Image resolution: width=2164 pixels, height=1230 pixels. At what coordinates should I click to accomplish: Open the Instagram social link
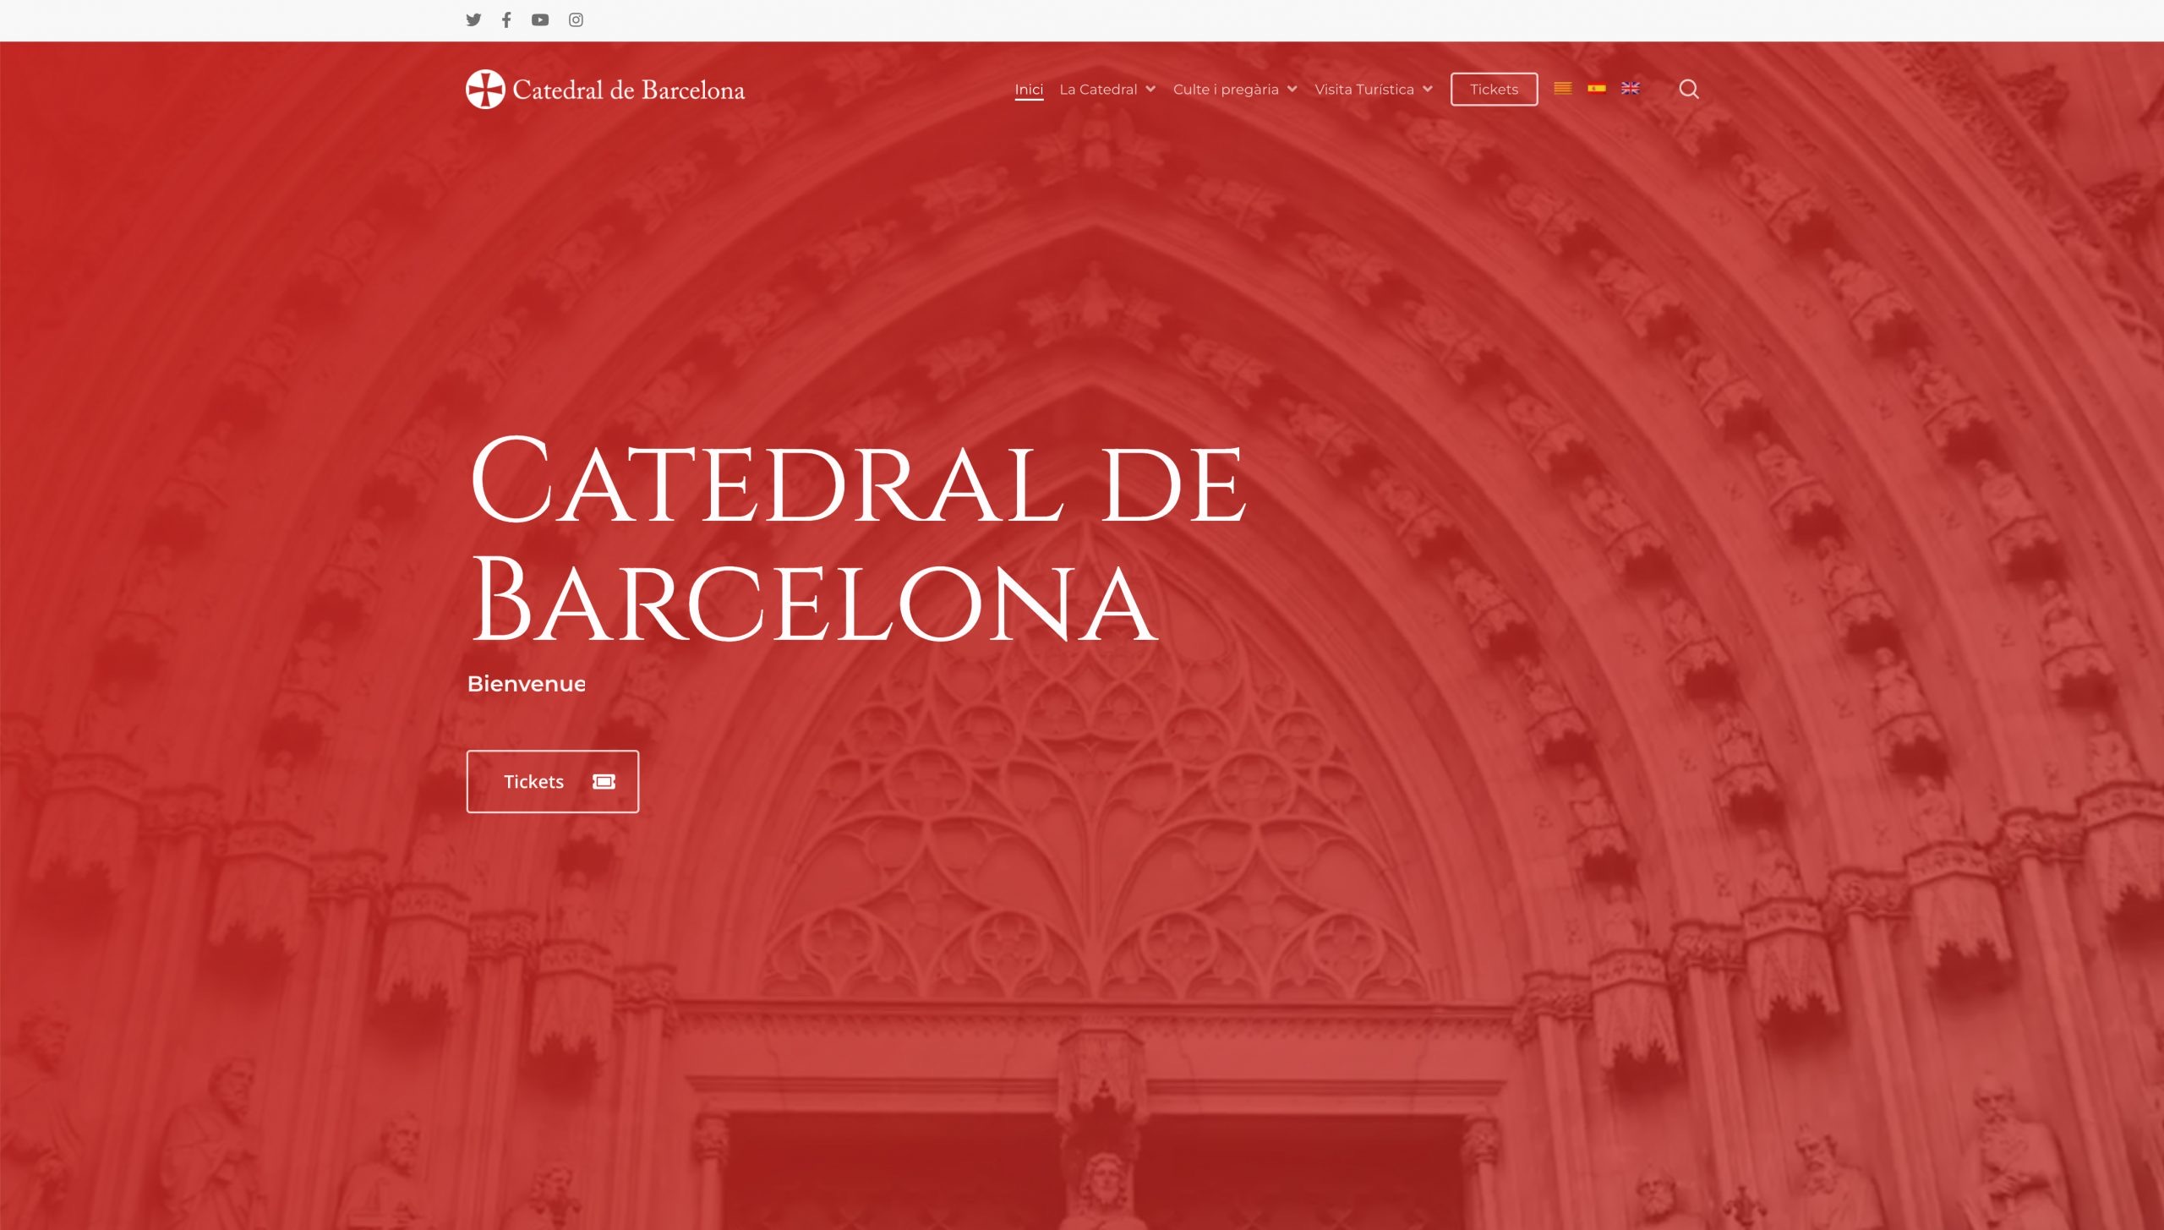[x=576, y=19]
